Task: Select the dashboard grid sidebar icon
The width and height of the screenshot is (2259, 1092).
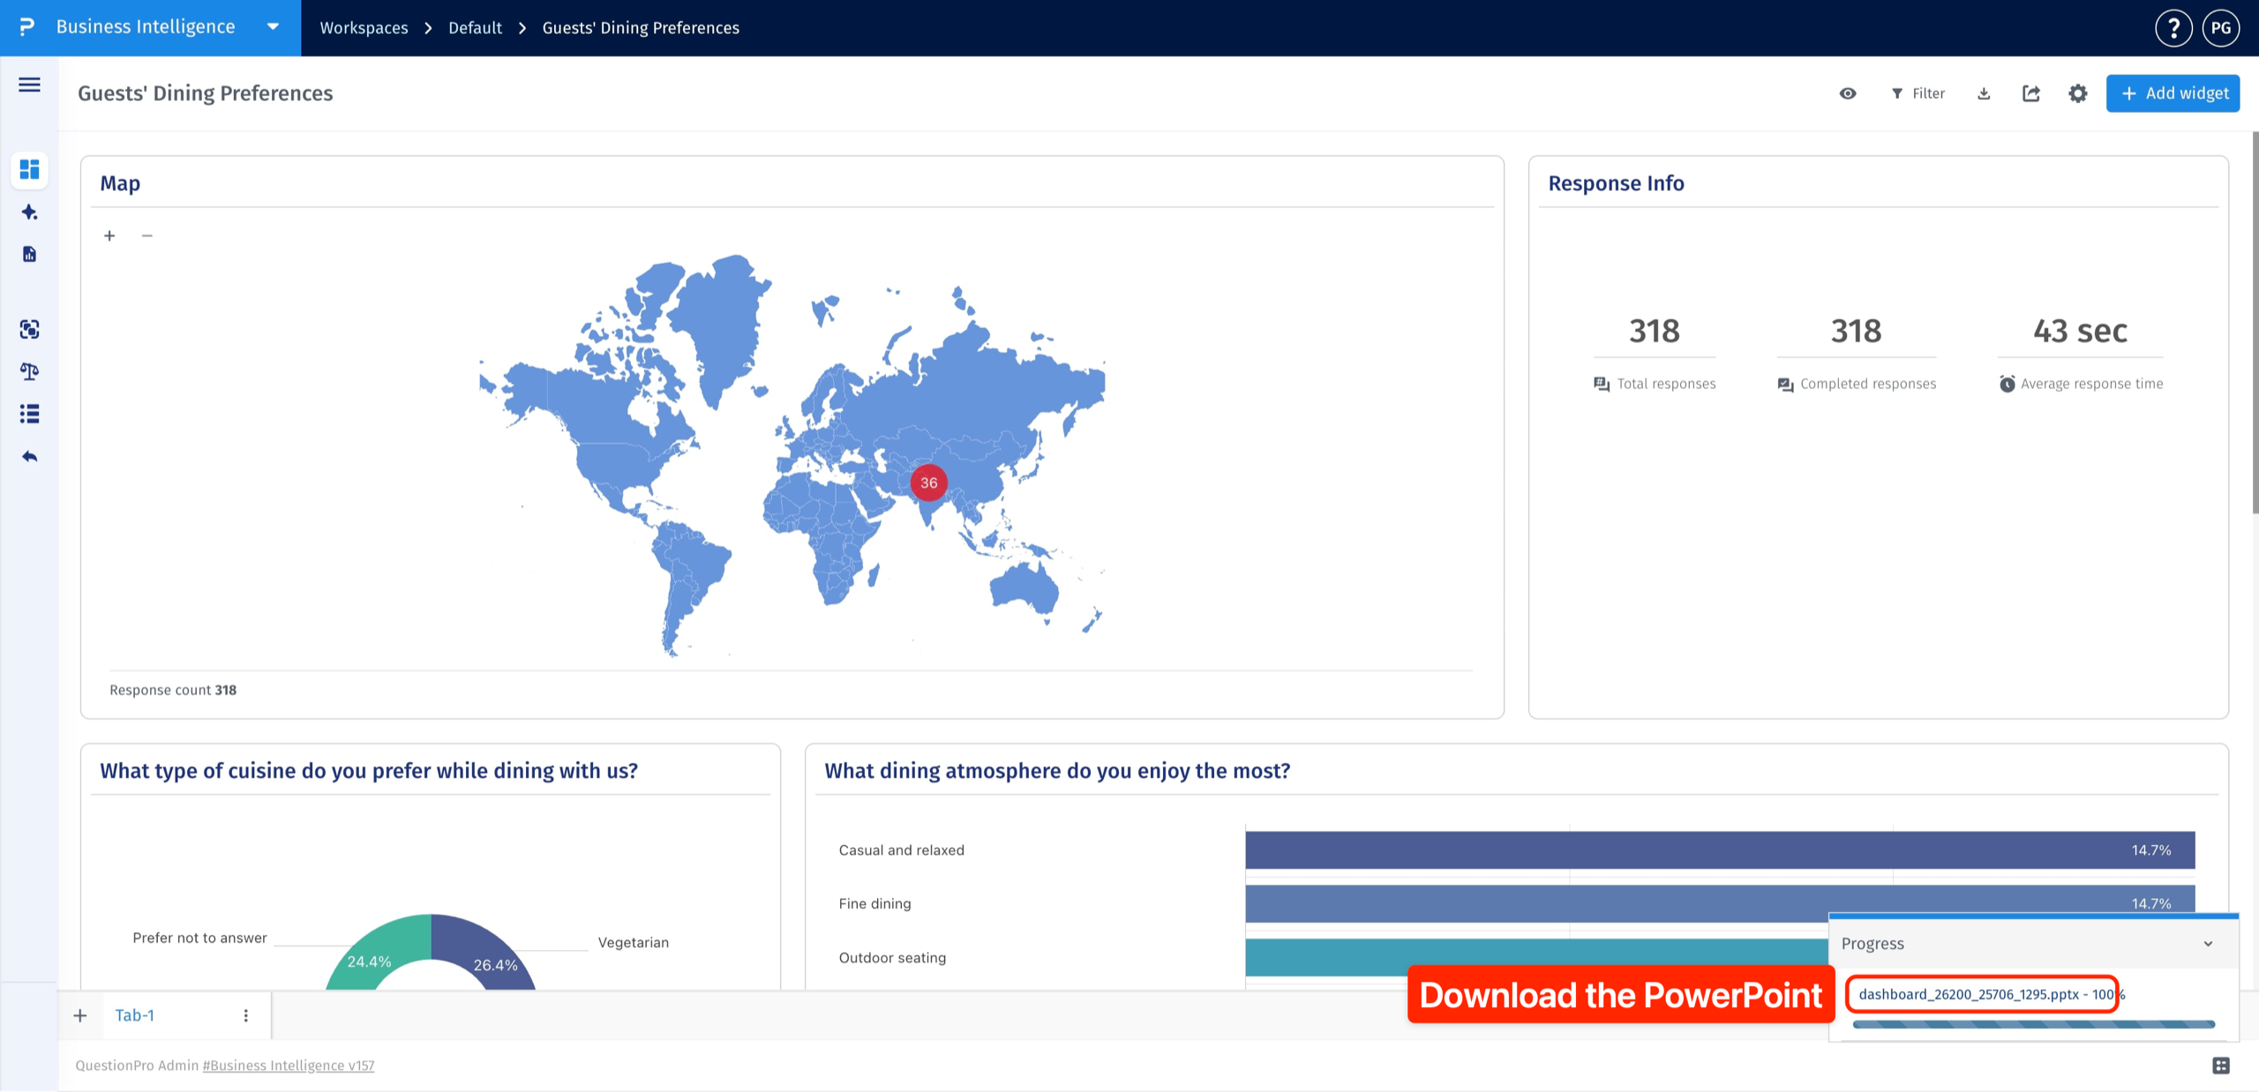Action: coord(29,169)
